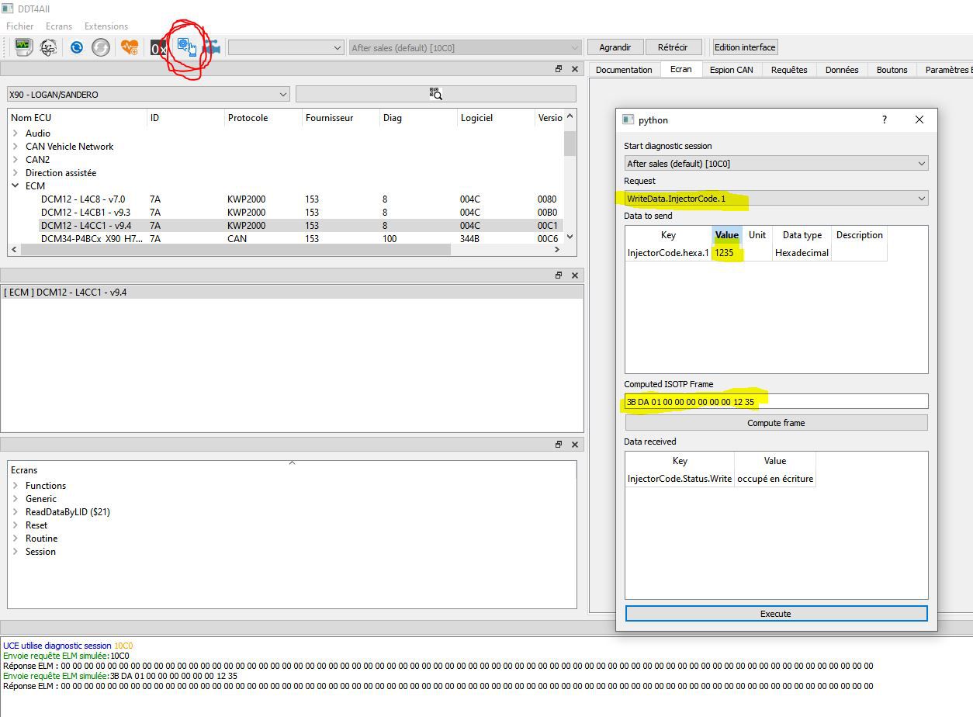
Task: Switch to the Espion CAN tab
Action: pos(731,70)
